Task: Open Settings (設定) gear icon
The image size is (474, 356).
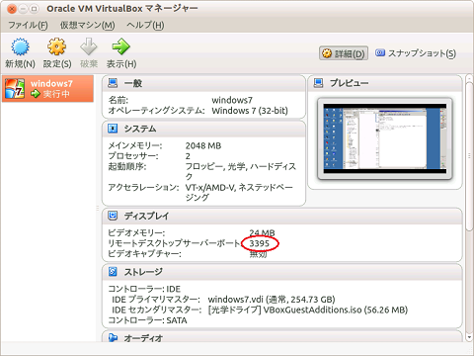Action: (57, 46)
